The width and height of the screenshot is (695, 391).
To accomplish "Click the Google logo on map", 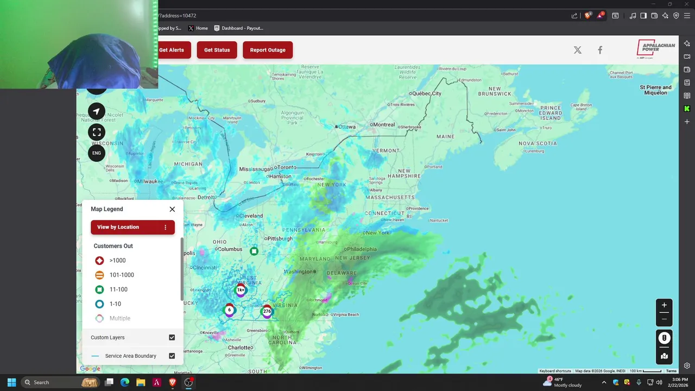I will pyautogui.click(x=90, y=369).
